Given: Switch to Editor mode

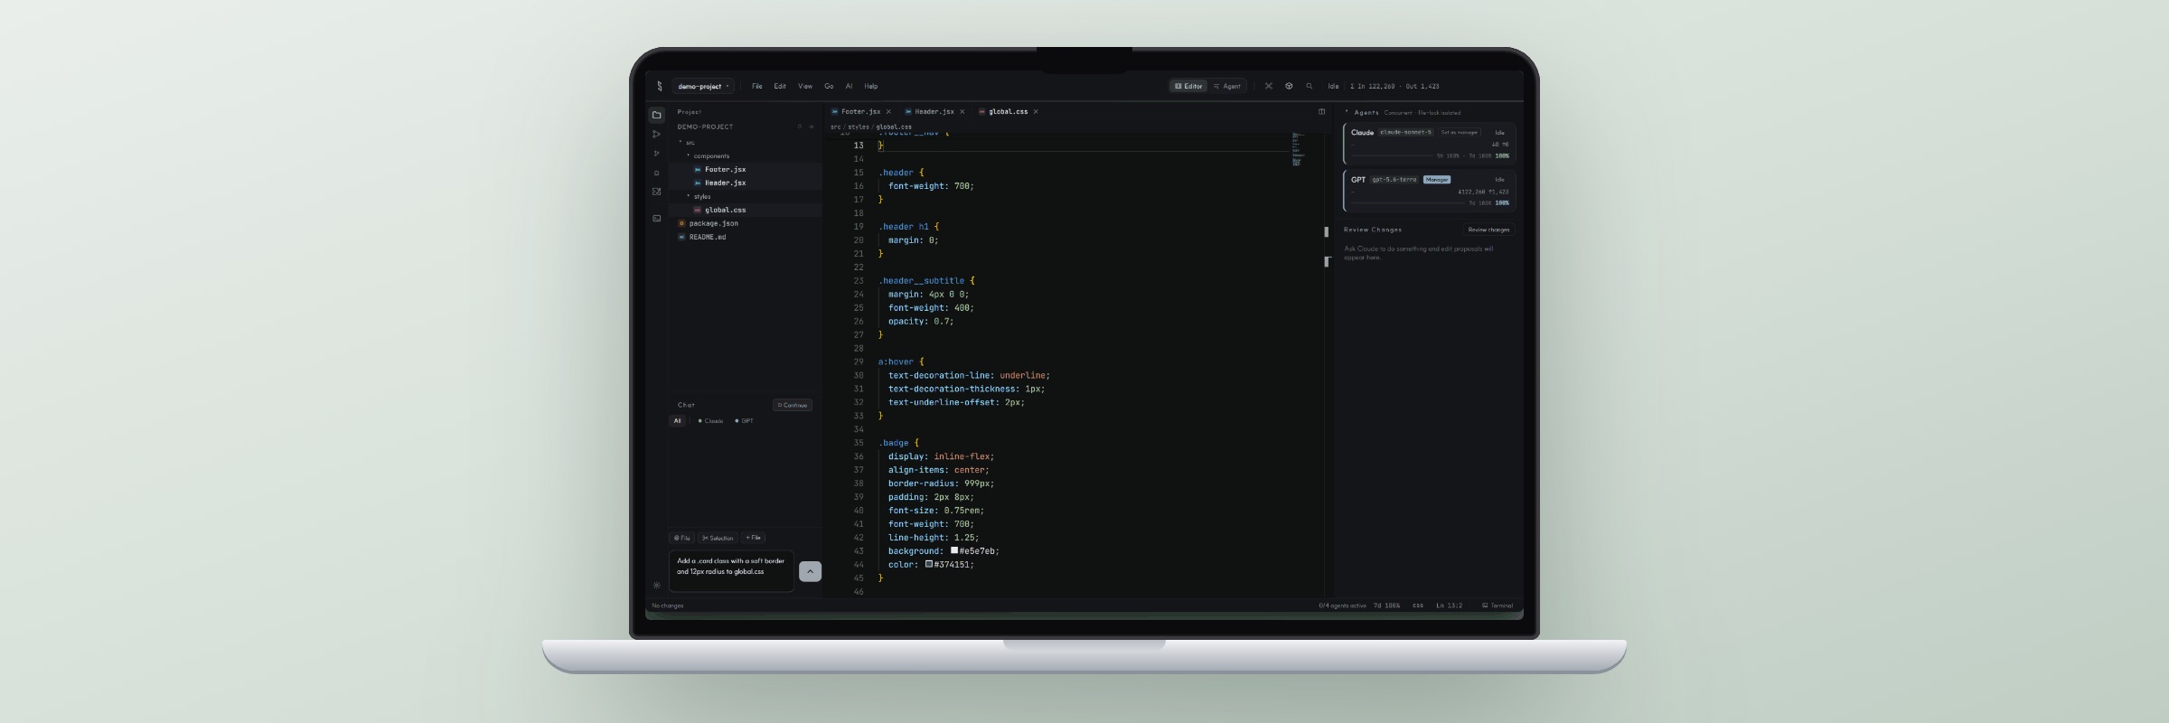Looking at the screenshot, I should (x=1188, y=86).
